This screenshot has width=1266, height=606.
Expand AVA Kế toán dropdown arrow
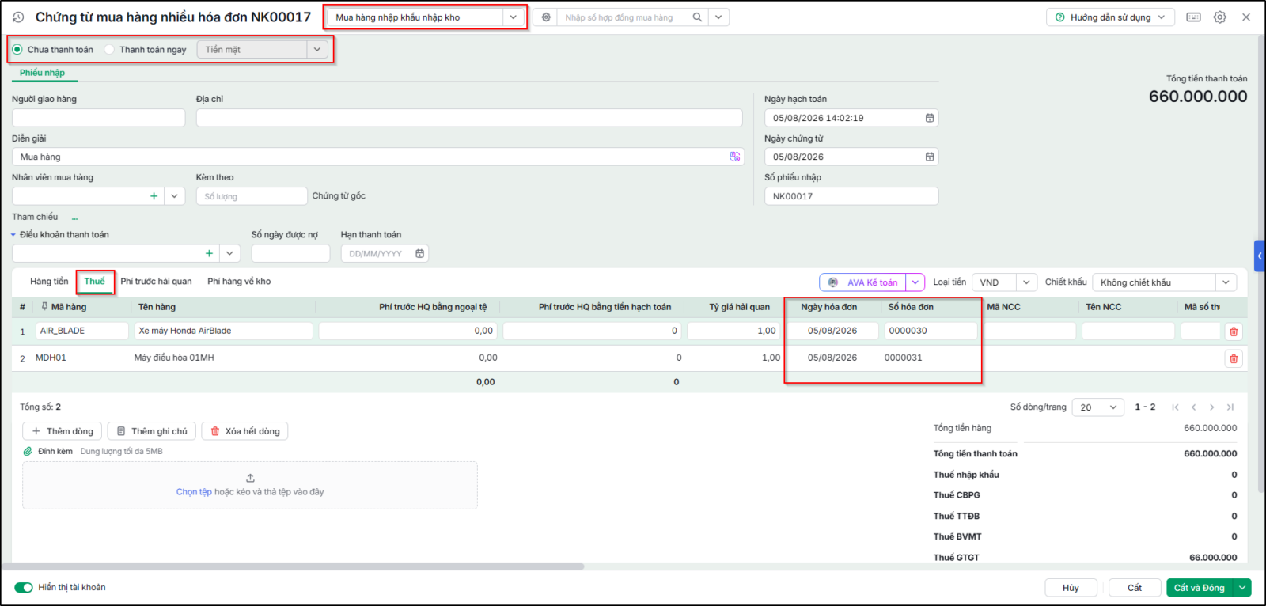(915, 282)
